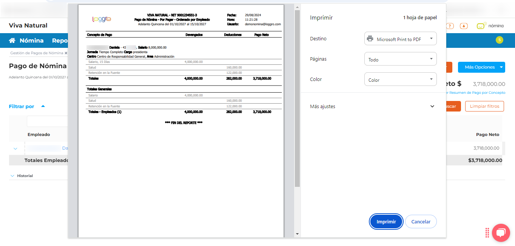The height and width of the screenshot is (246, 515).
Task: Open the chat support bubble icon
Action: pos(501,232)
